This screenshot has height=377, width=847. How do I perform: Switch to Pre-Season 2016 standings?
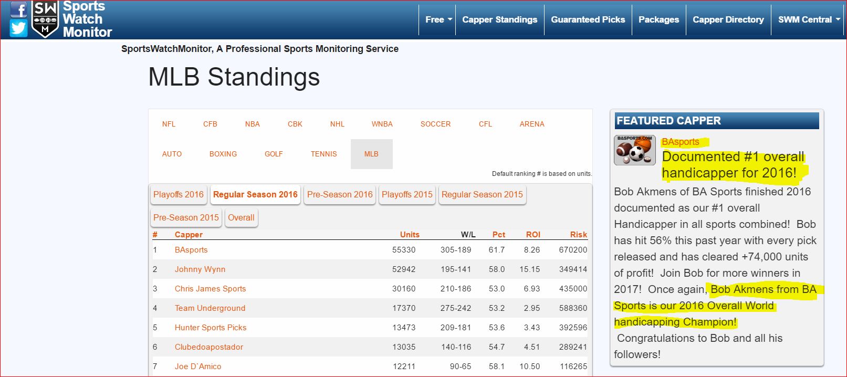tap(340, 194)
